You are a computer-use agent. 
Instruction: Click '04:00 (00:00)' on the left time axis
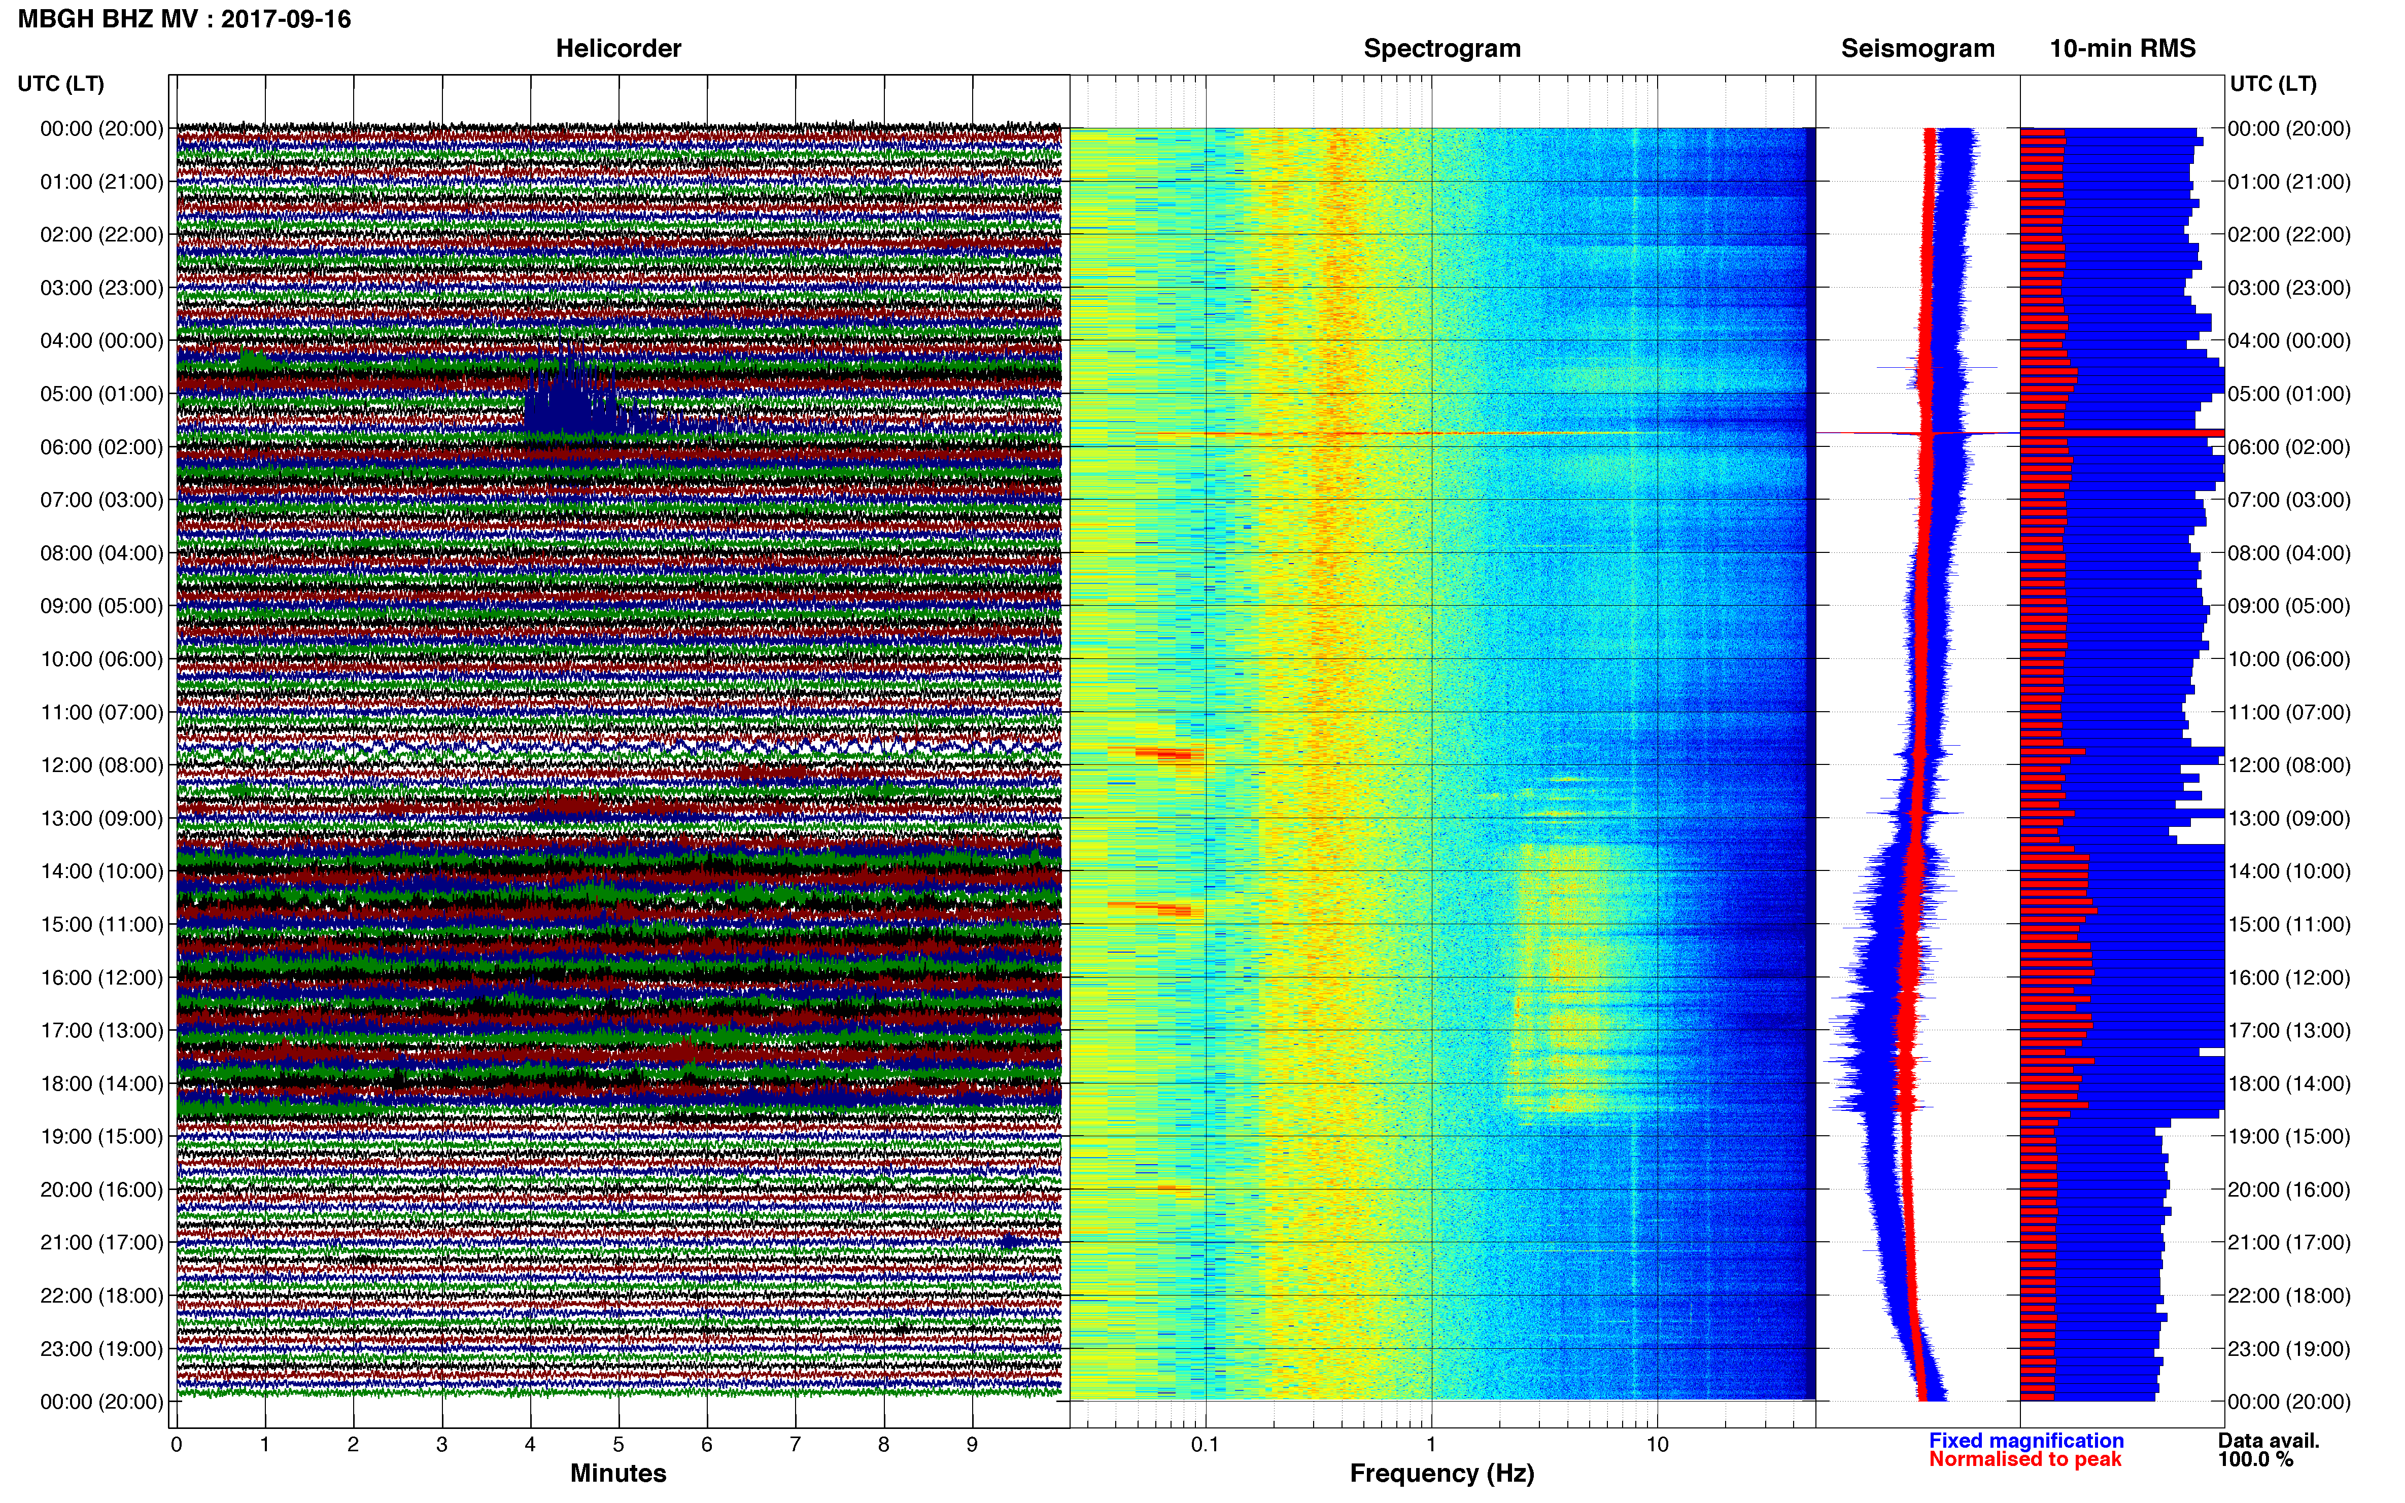pyautogui.click(x=101, y=341)
